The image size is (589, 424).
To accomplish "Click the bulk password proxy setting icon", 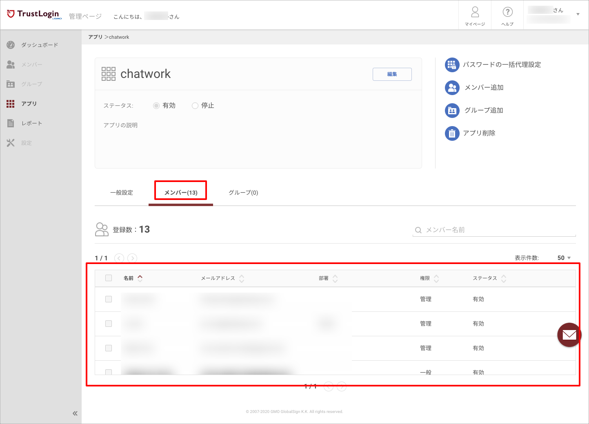I will (x=452, y=64).
